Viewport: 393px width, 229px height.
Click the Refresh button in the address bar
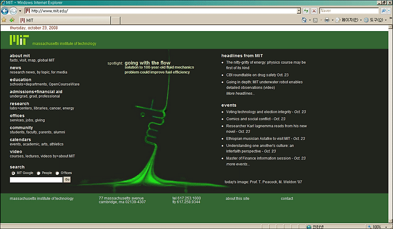tap(306, 11)
